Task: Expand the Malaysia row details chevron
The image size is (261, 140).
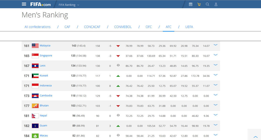Action: coord(215,45)
